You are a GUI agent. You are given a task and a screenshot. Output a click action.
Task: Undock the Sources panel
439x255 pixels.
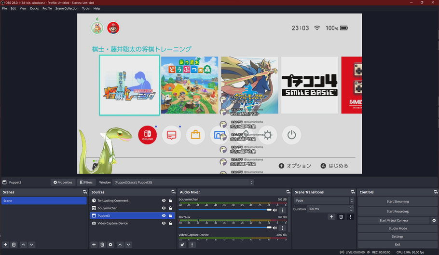tap(173, 192)
